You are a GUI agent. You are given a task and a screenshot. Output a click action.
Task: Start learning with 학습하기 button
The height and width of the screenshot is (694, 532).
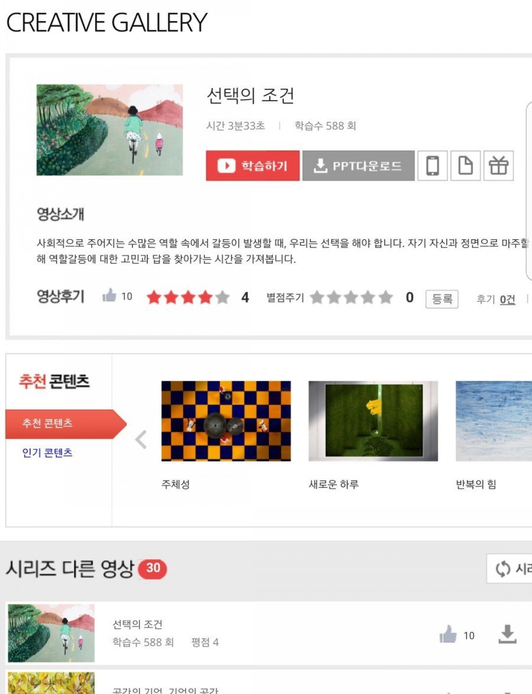click(253, 166)
